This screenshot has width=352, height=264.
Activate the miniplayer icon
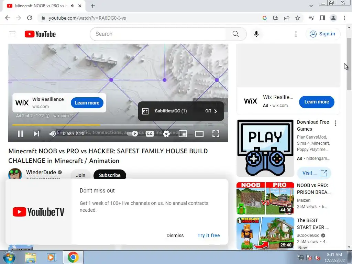[183, 134]
